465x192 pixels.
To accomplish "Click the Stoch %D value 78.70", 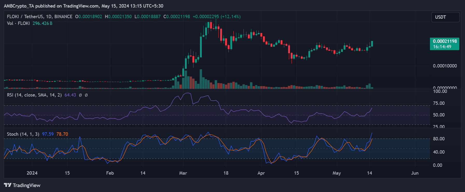I will coord(62,134).
